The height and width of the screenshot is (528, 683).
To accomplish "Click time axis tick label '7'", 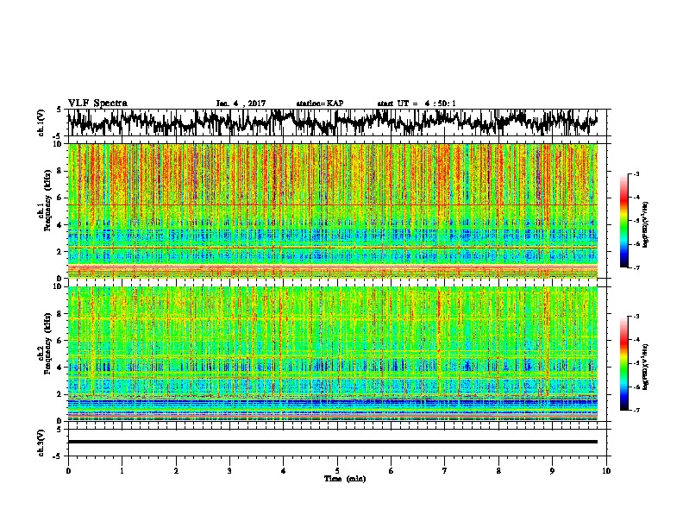I will click(x=445, y=471).
